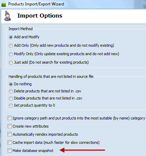This screenshot has height=156, width=146.
Task: Click the wizard icon beside Import Options
Action: 7,16
